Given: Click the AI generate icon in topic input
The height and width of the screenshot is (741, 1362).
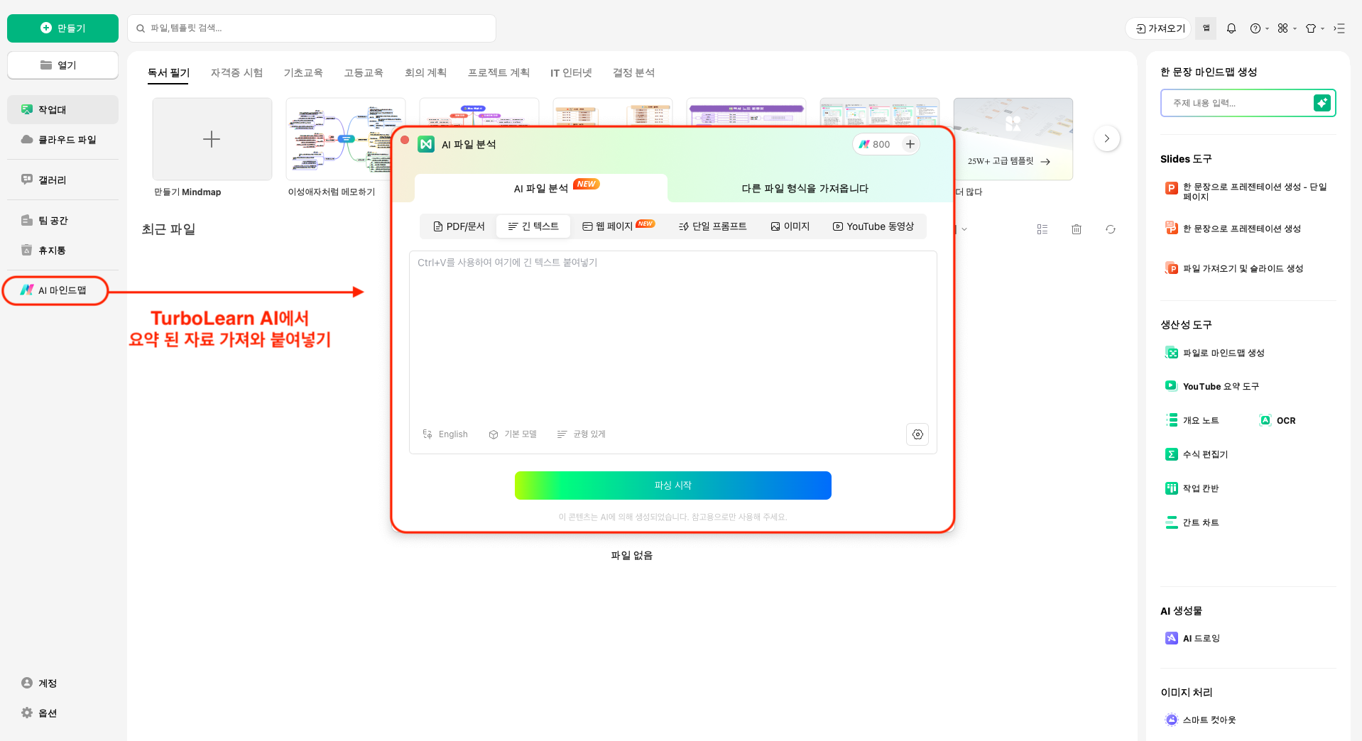Looking at the screenshot, I should coord(1322,103).
